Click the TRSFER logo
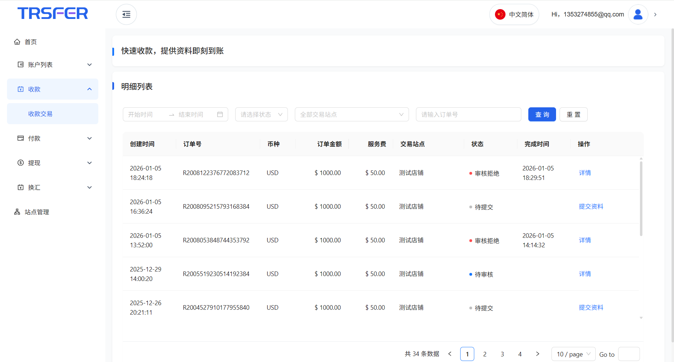 pyautogui.click(x=53, y=13)
